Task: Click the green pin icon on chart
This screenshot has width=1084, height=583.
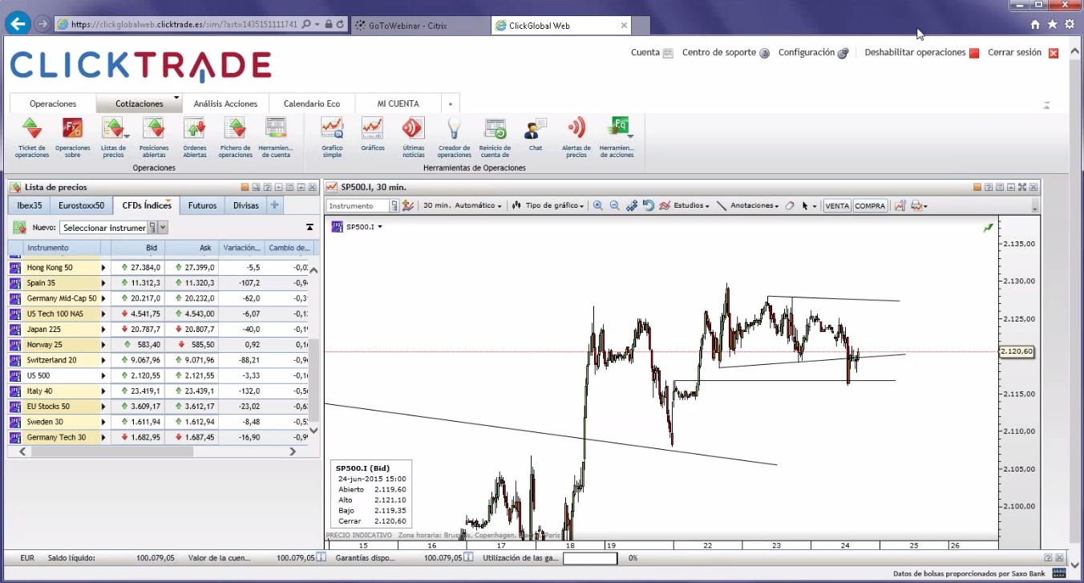Action: 989,228
